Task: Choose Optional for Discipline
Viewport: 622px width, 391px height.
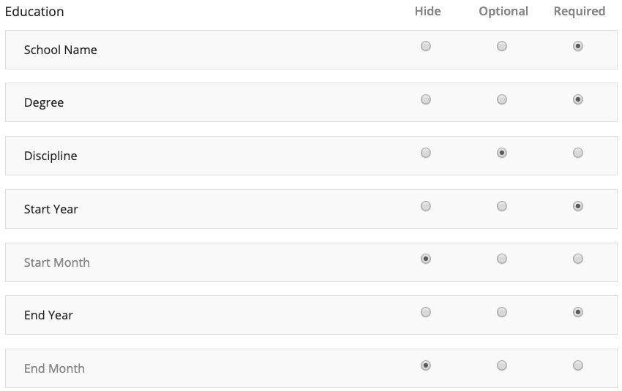Action: click(x=502, y=153)
